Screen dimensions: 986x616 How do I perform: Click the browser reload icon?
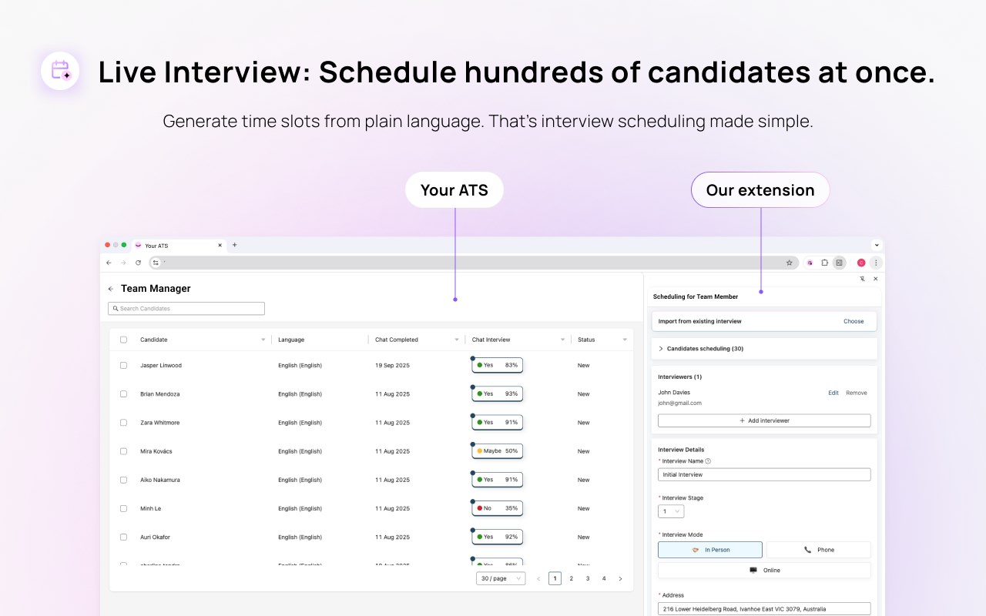[x=138, y=263]
